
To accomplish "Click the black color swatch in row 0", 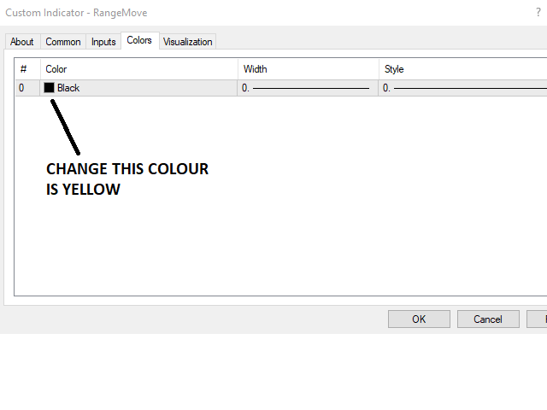I will coord(50,88).
